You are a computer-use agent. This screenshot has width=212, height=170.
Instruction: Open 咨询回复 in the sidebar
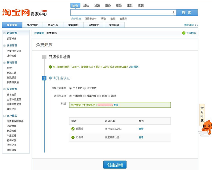point(12,140)
